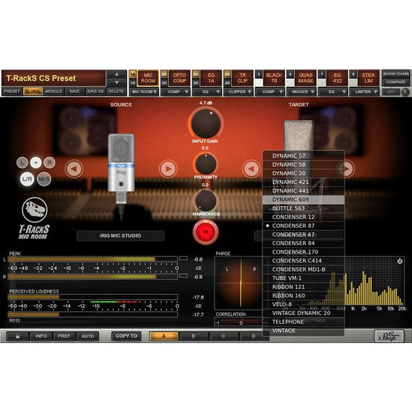The height and width of the screenshot is (412, 412).
Task: Choose RIBBON 121 from mic list
Action: pos(303,287)
